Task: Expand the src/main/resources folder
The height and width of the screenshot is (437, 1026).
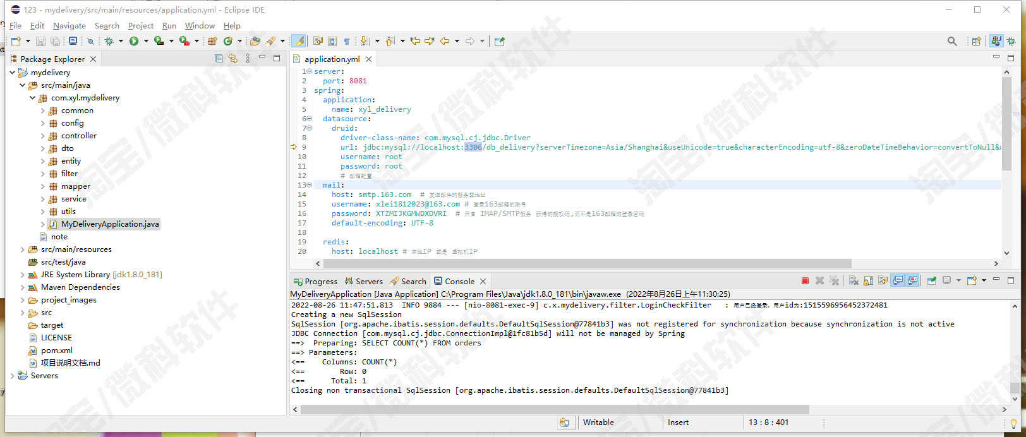Action: [x=22, y=249]
